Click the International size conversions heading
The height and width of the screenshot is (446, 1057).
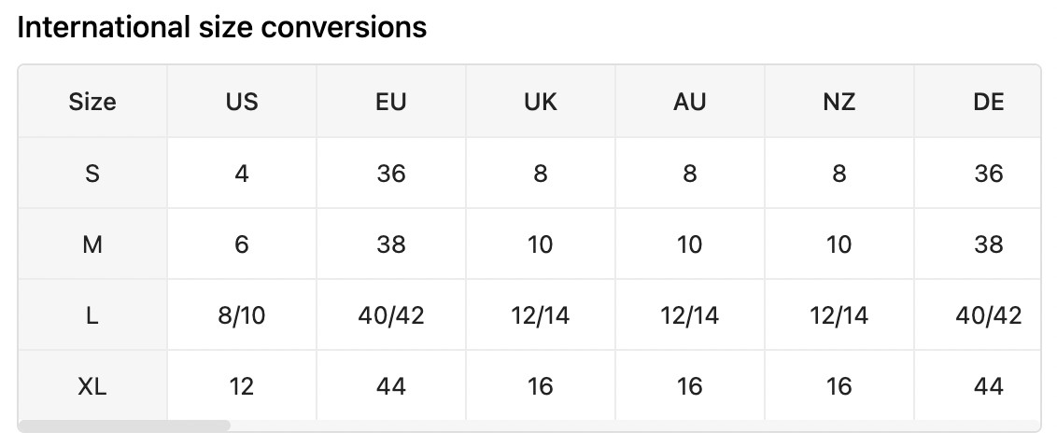(222, 27)
